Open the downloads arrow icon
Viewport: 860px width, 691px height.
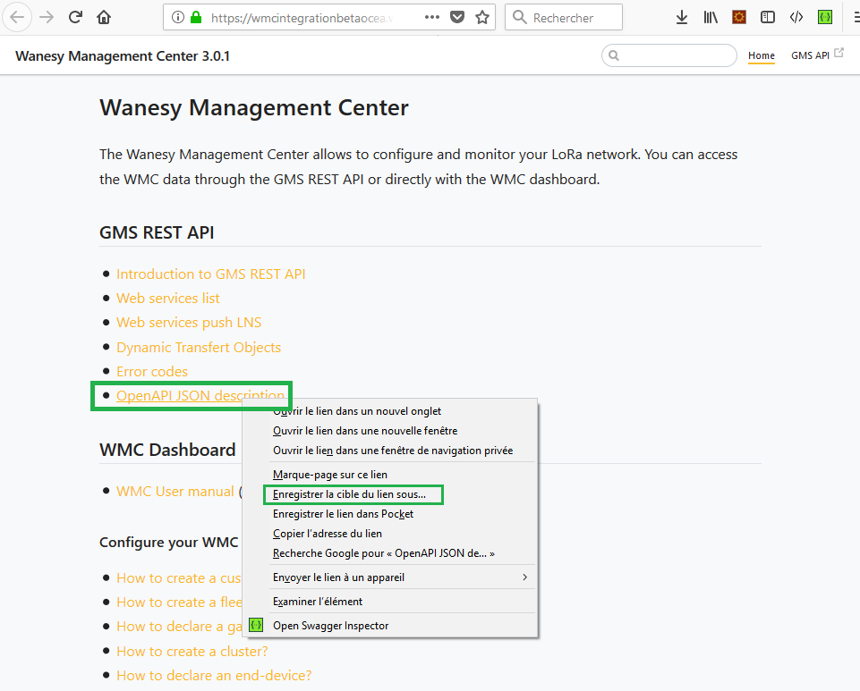[x=682, y=17]
